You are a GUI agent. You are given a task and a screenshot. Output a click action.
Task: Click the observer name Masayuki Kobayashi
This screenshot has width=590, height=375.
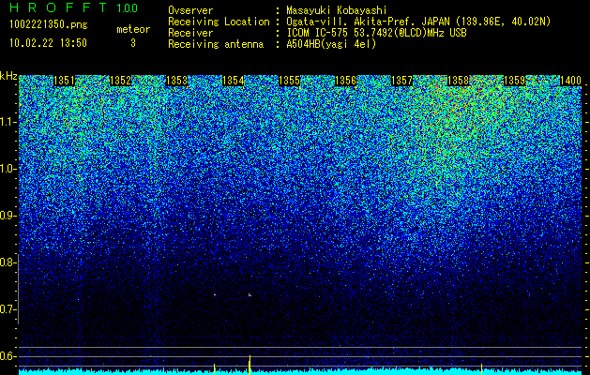pyautogui.click(x=337, y=10)
